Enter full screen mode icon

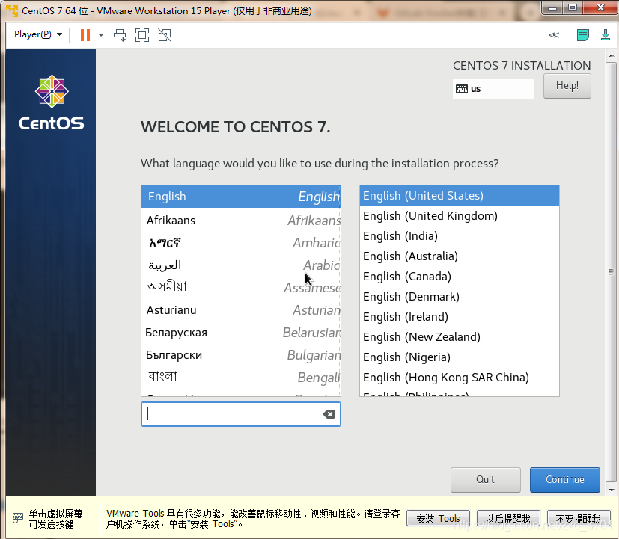[x=142, y=35]
